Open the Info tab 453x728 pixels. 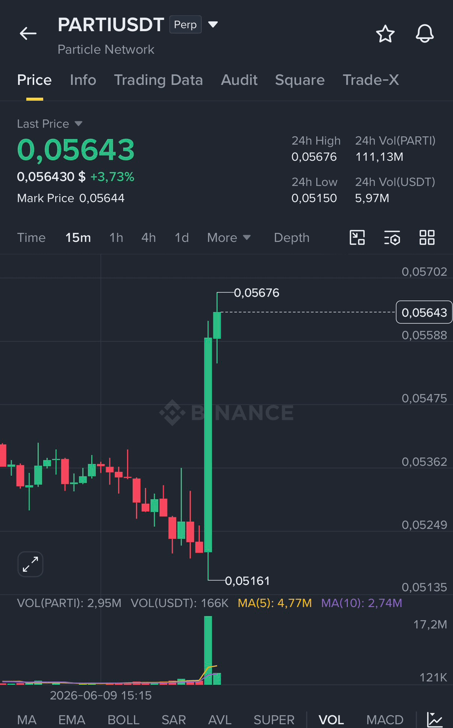pos(83,80)
